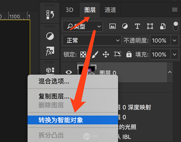Expand the 不透明度 opacity slider arrow
This screenshot has height=142, width=181.
click(x=174, y=40)
